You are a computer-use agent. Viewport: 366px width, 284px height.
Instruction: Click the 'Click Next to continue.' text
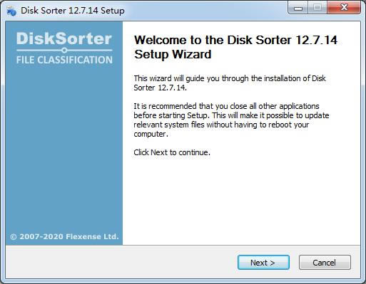pos(172,152)
